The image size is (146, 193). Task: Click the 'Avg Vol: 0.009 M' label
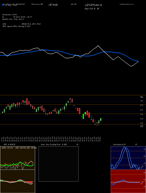[x=93, y=5]
